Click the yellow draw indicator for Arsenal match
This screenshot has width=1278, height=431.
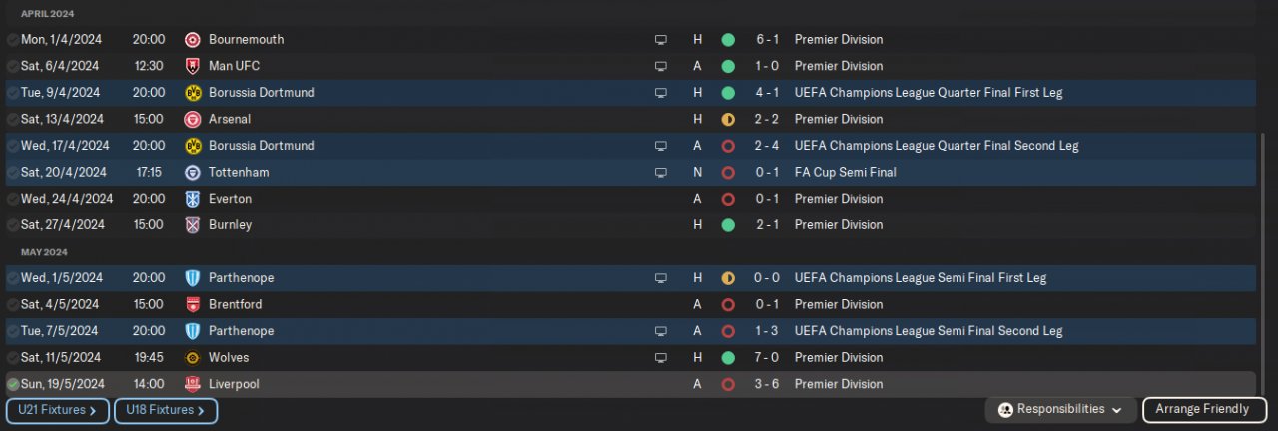728,120
